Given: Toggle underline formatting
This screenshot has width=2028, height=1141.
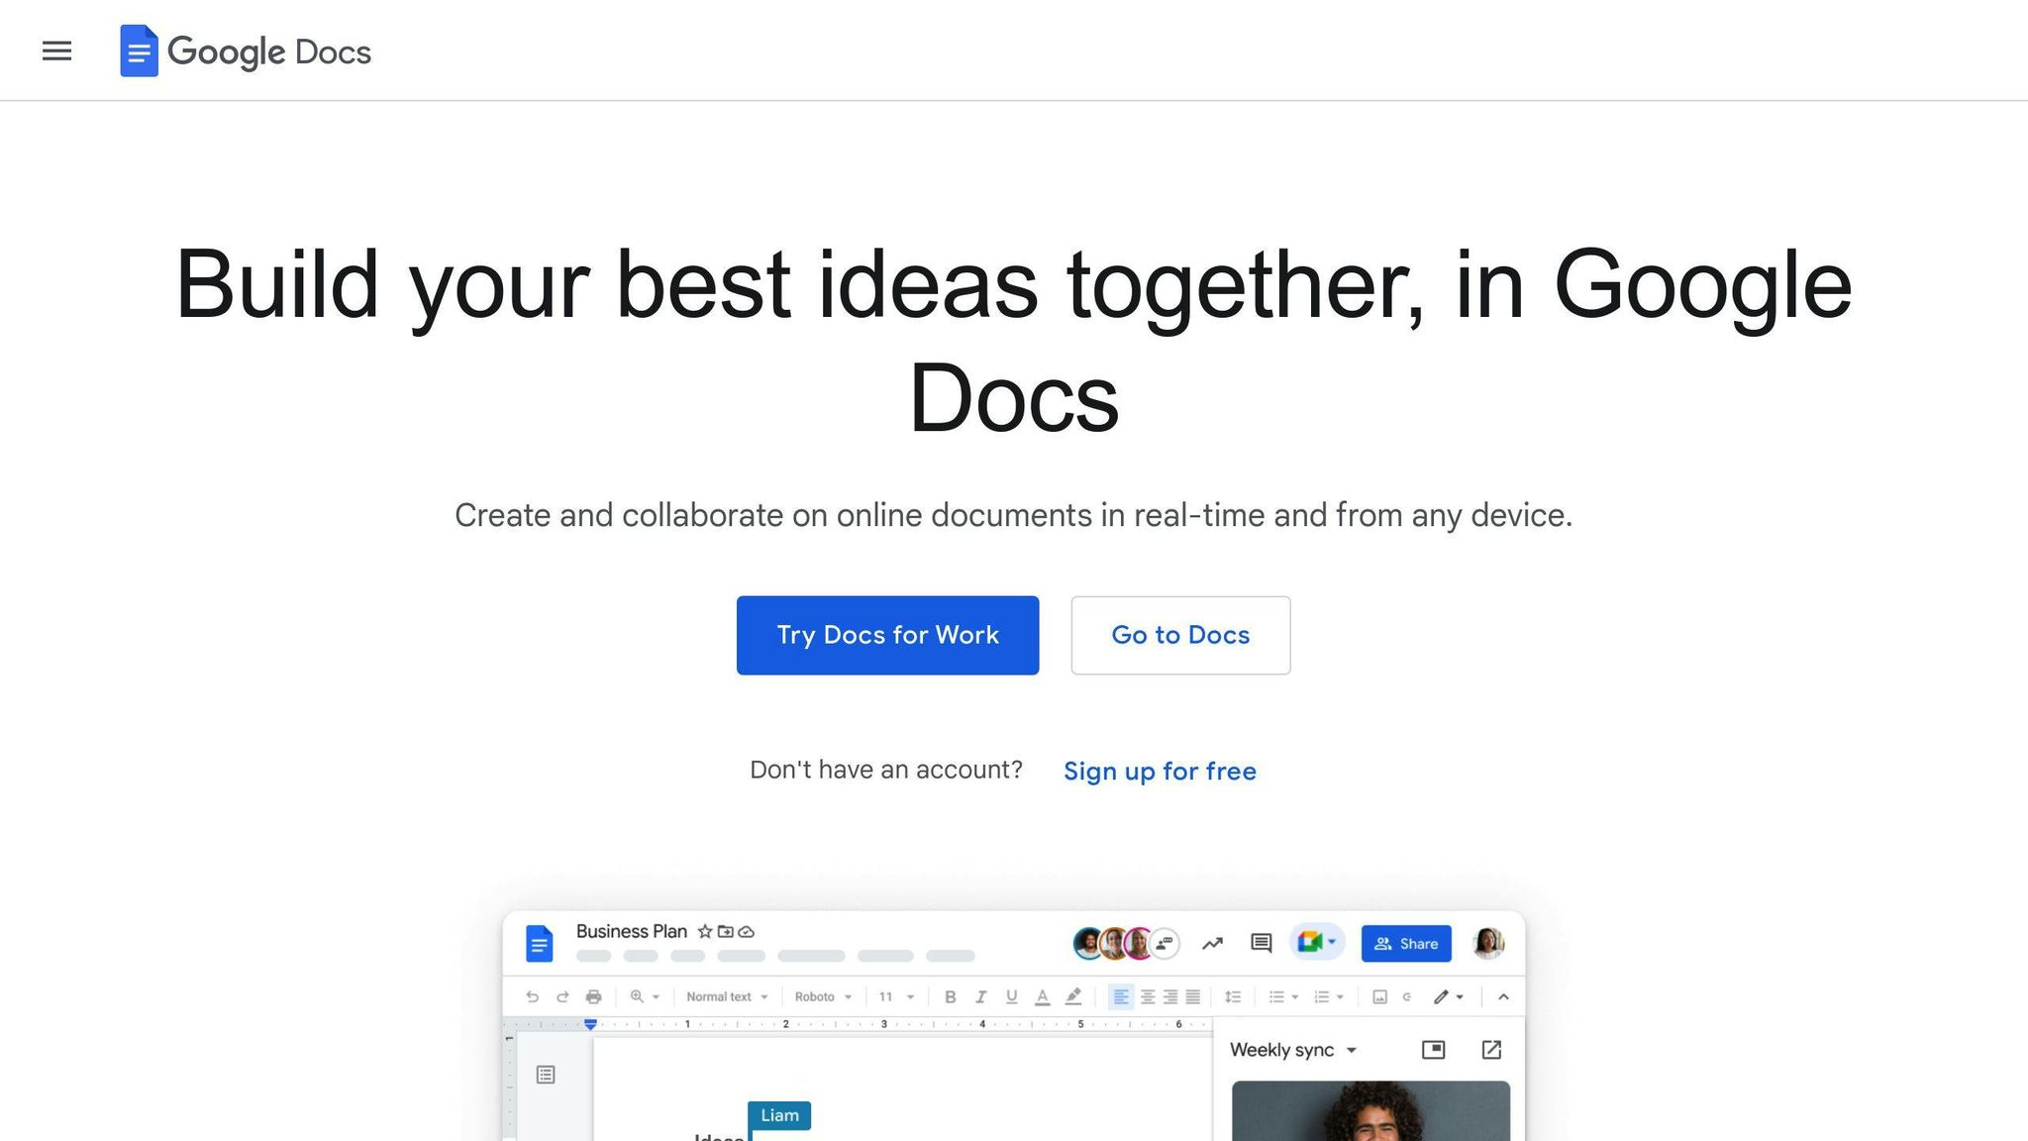Looking at the screenshot, I should [x=1011, y=996].
